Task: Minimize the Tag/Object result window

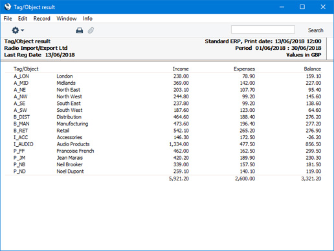Action: 282,7
